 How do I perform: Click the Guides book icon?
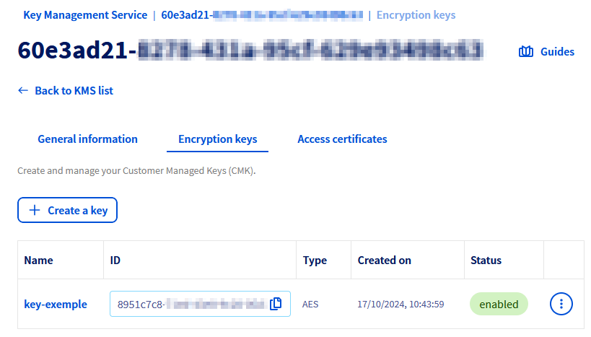click(526, 52)
